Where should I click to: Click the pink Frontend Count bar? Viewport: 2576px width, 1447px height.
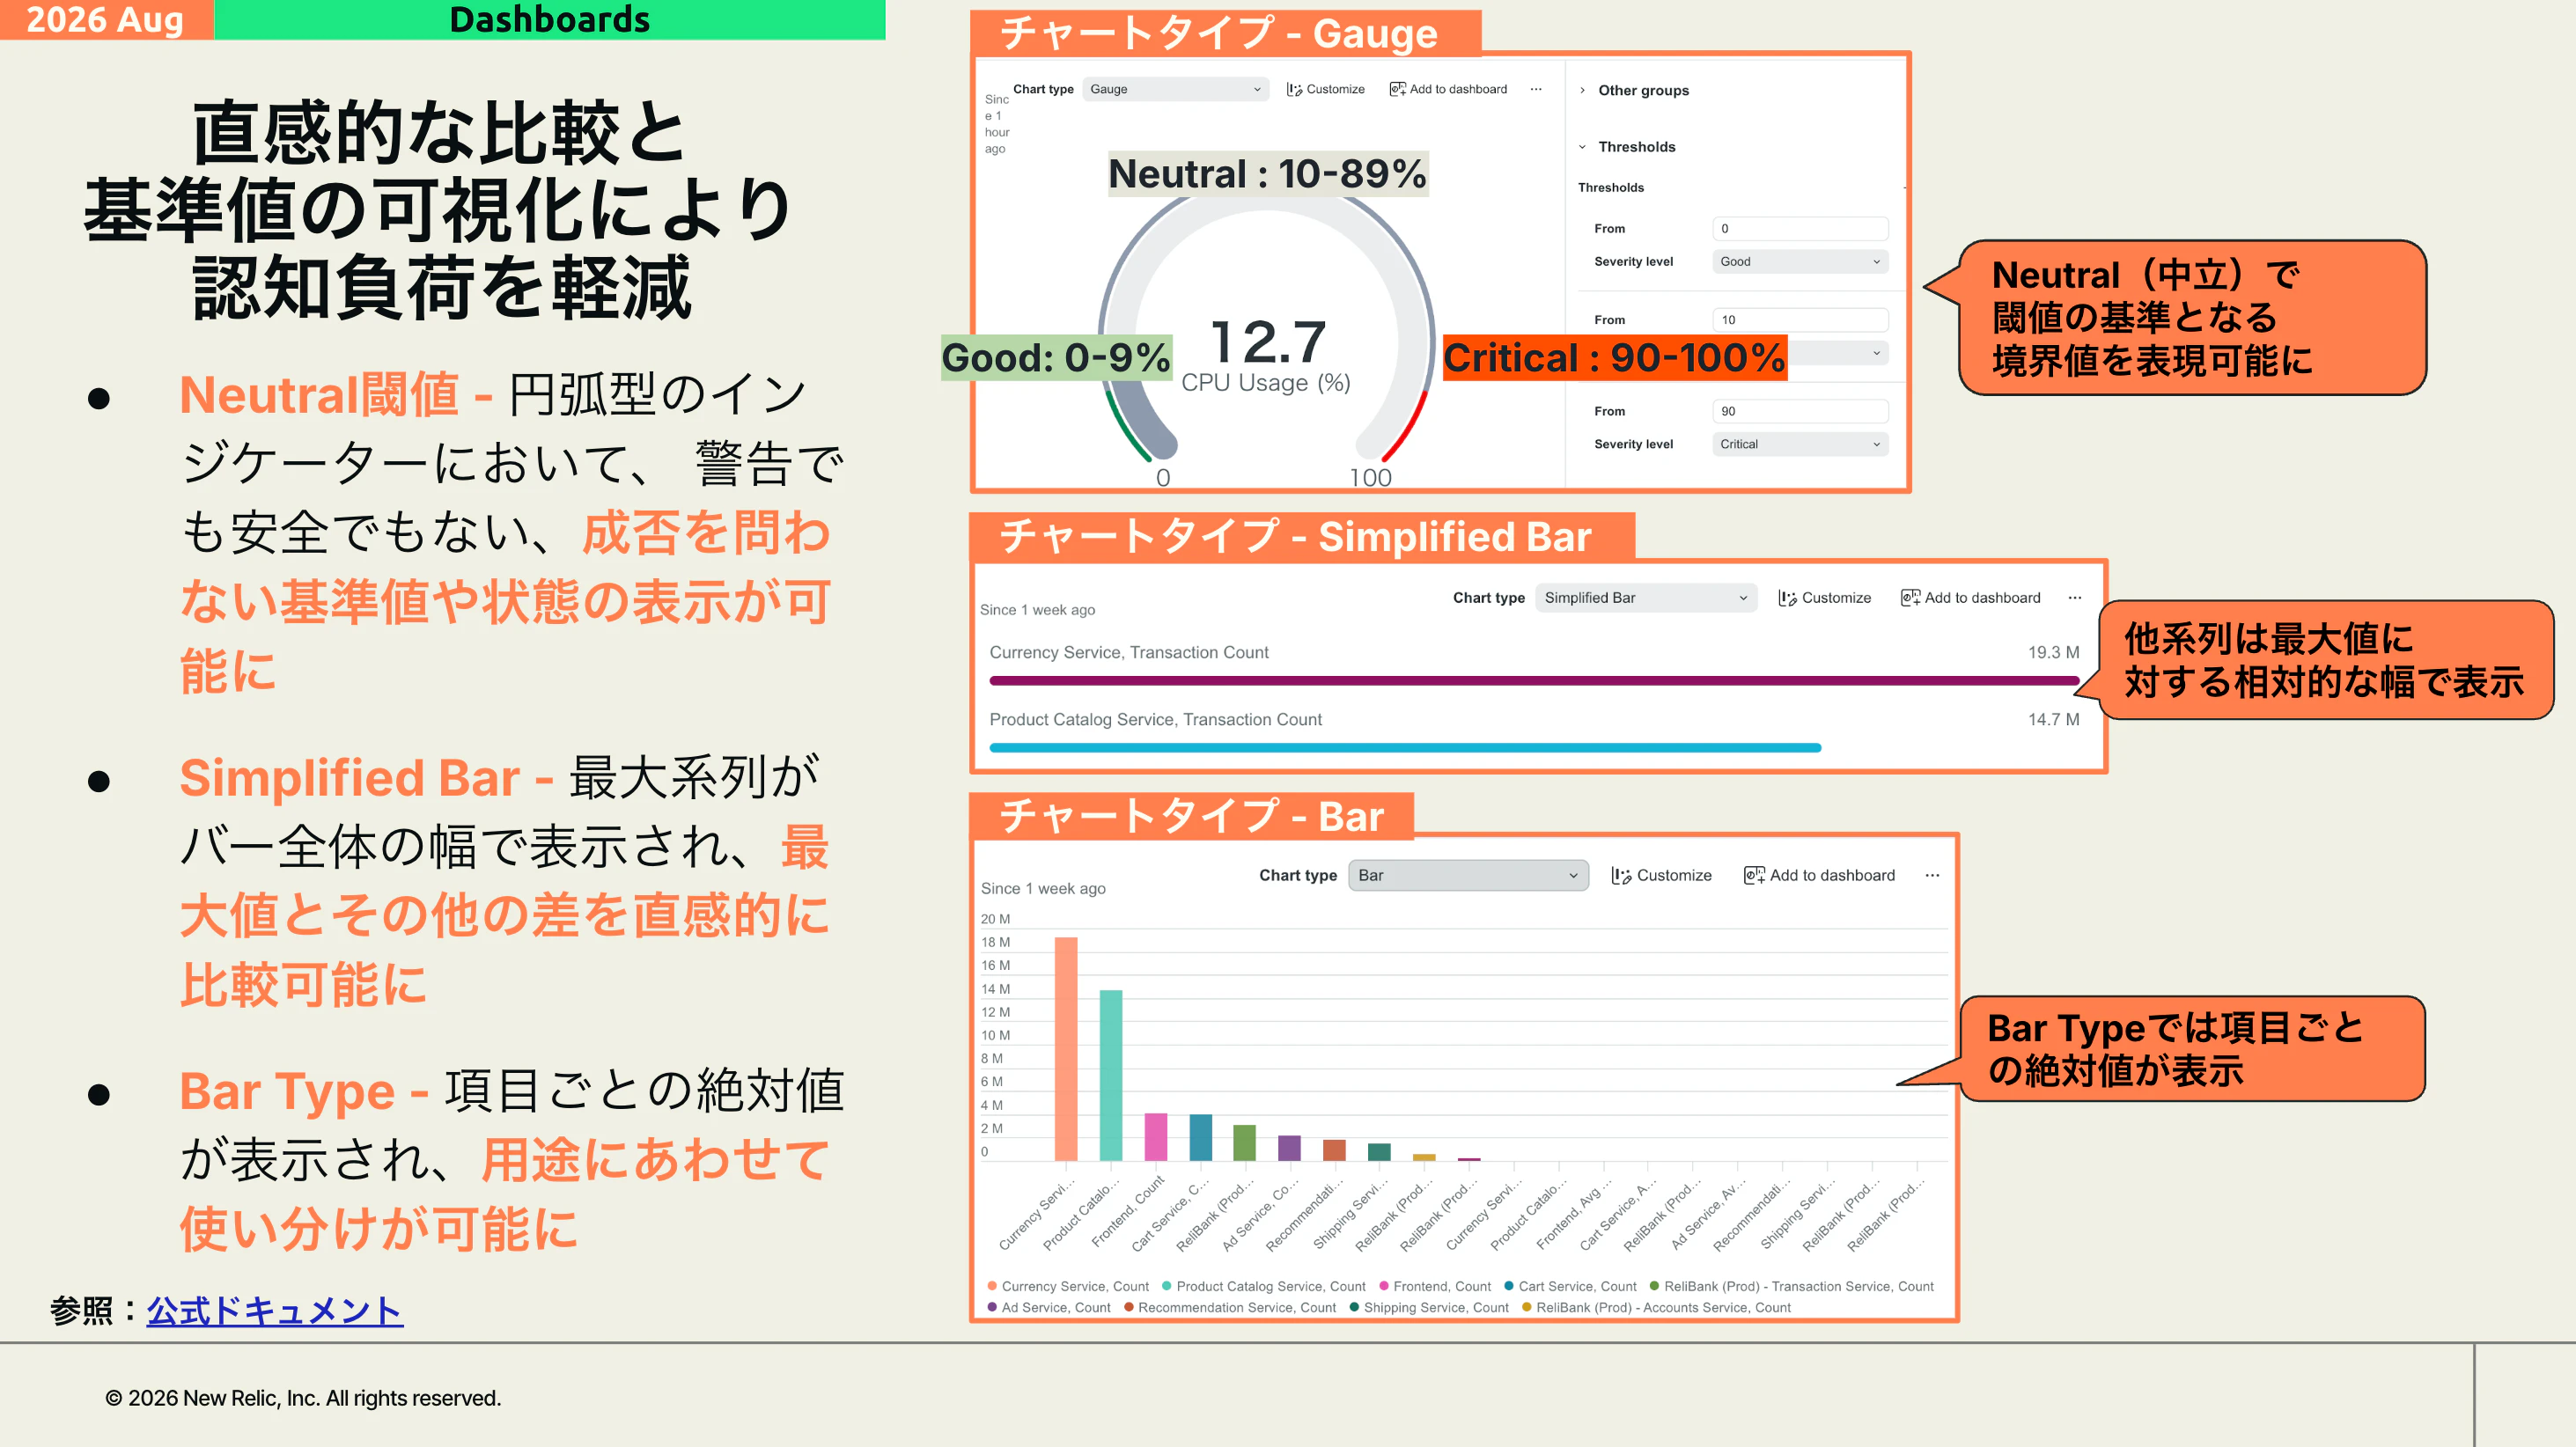1155,1136
